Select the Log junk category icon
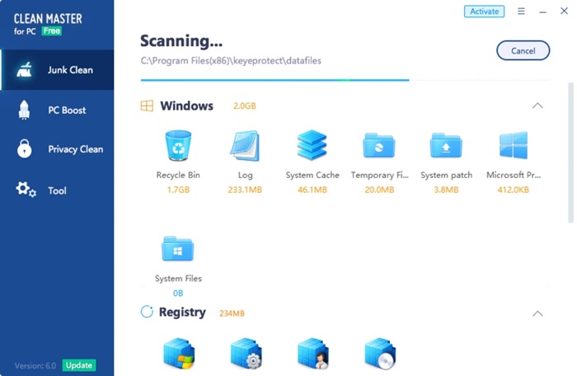The height and width of the screenshot is (376, 577). [x=245, y=146]
